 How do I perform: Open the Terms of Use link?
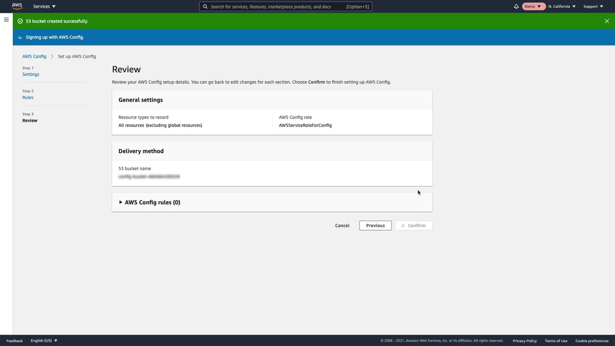point(556,341)
